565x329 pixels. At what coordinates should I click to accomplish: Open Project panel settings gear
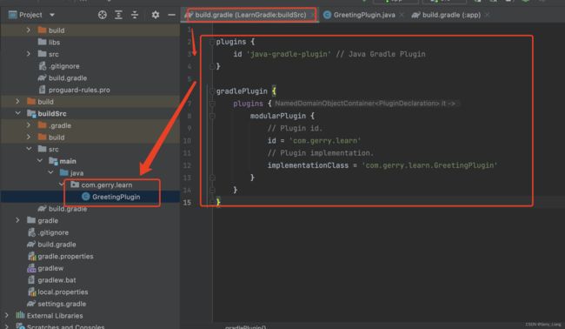(x=156, y=15)
